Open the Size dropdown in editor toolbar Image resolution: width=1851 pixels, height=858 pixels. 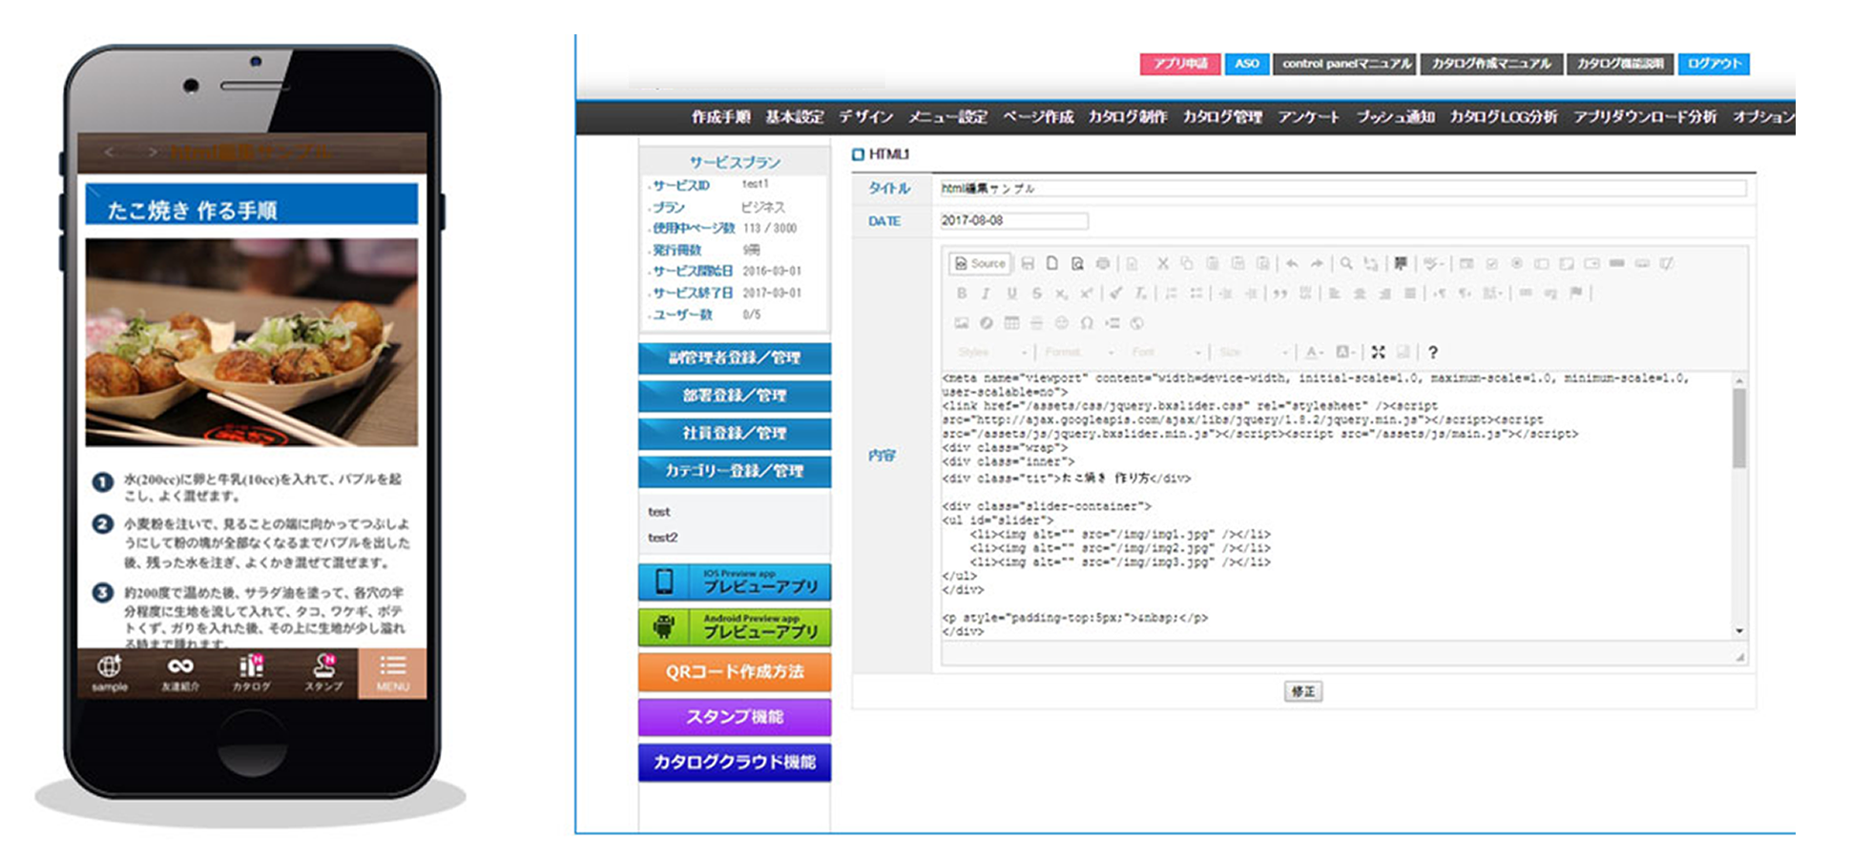(1254, 353)
